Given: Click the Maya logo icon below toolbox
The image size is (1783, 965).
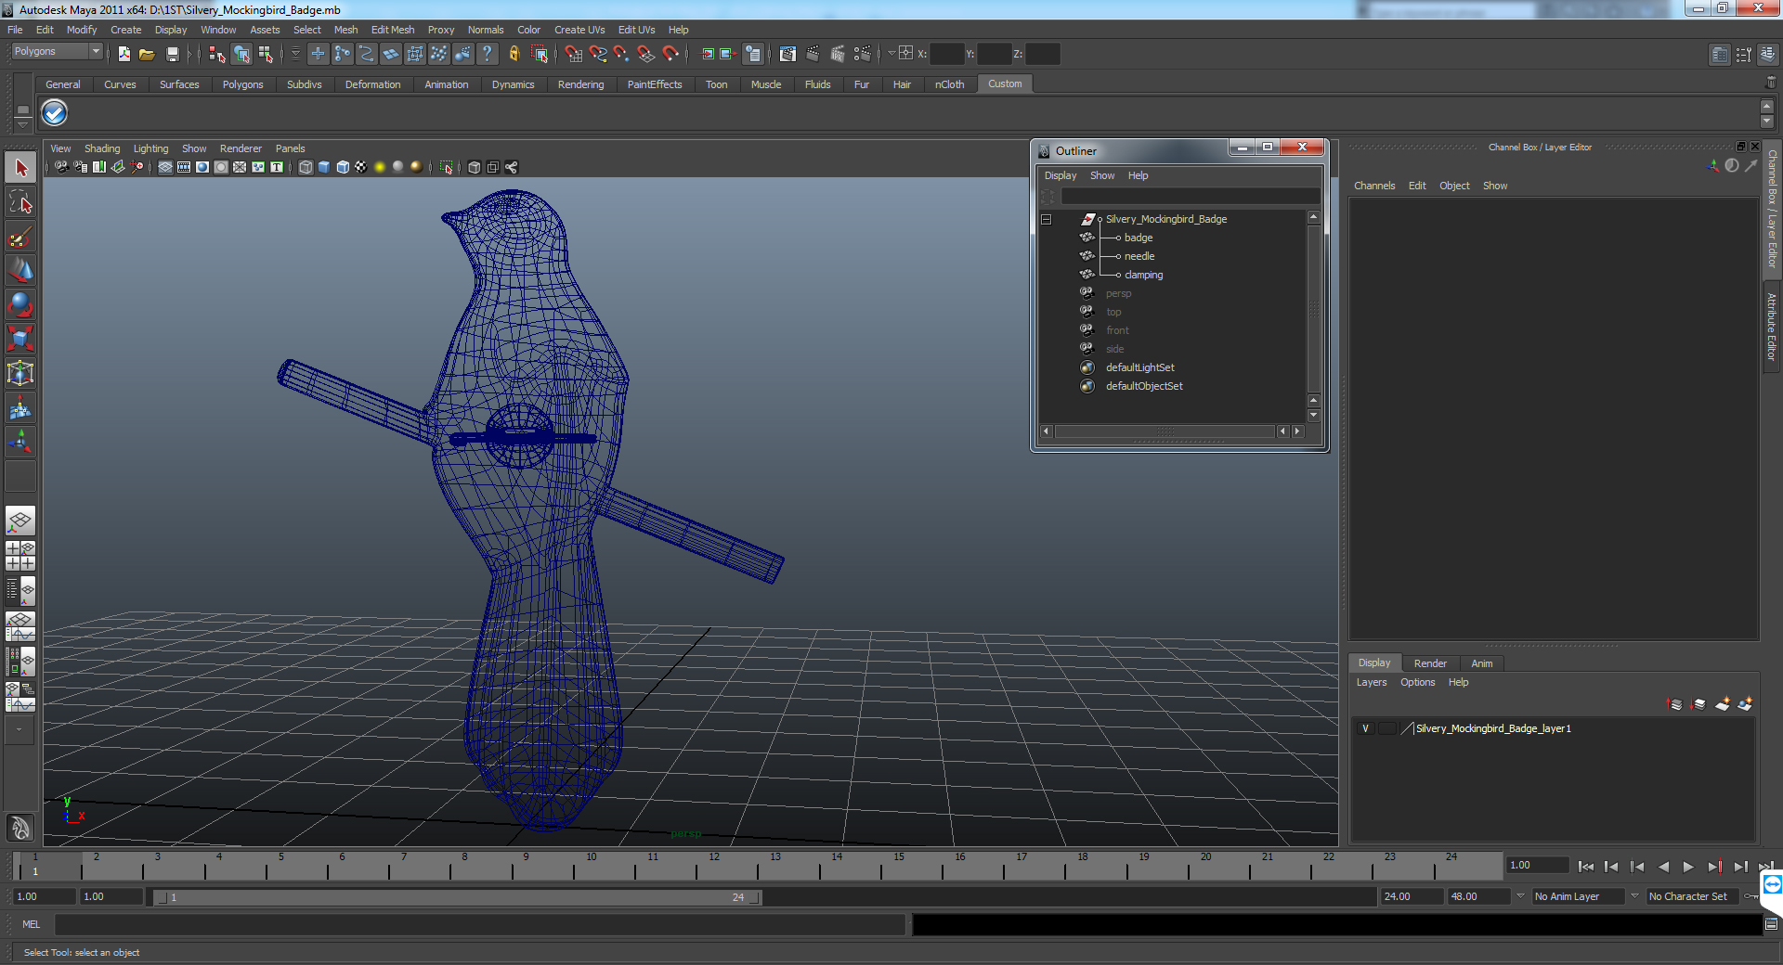Looking at the screenshot, I should 20,827.
